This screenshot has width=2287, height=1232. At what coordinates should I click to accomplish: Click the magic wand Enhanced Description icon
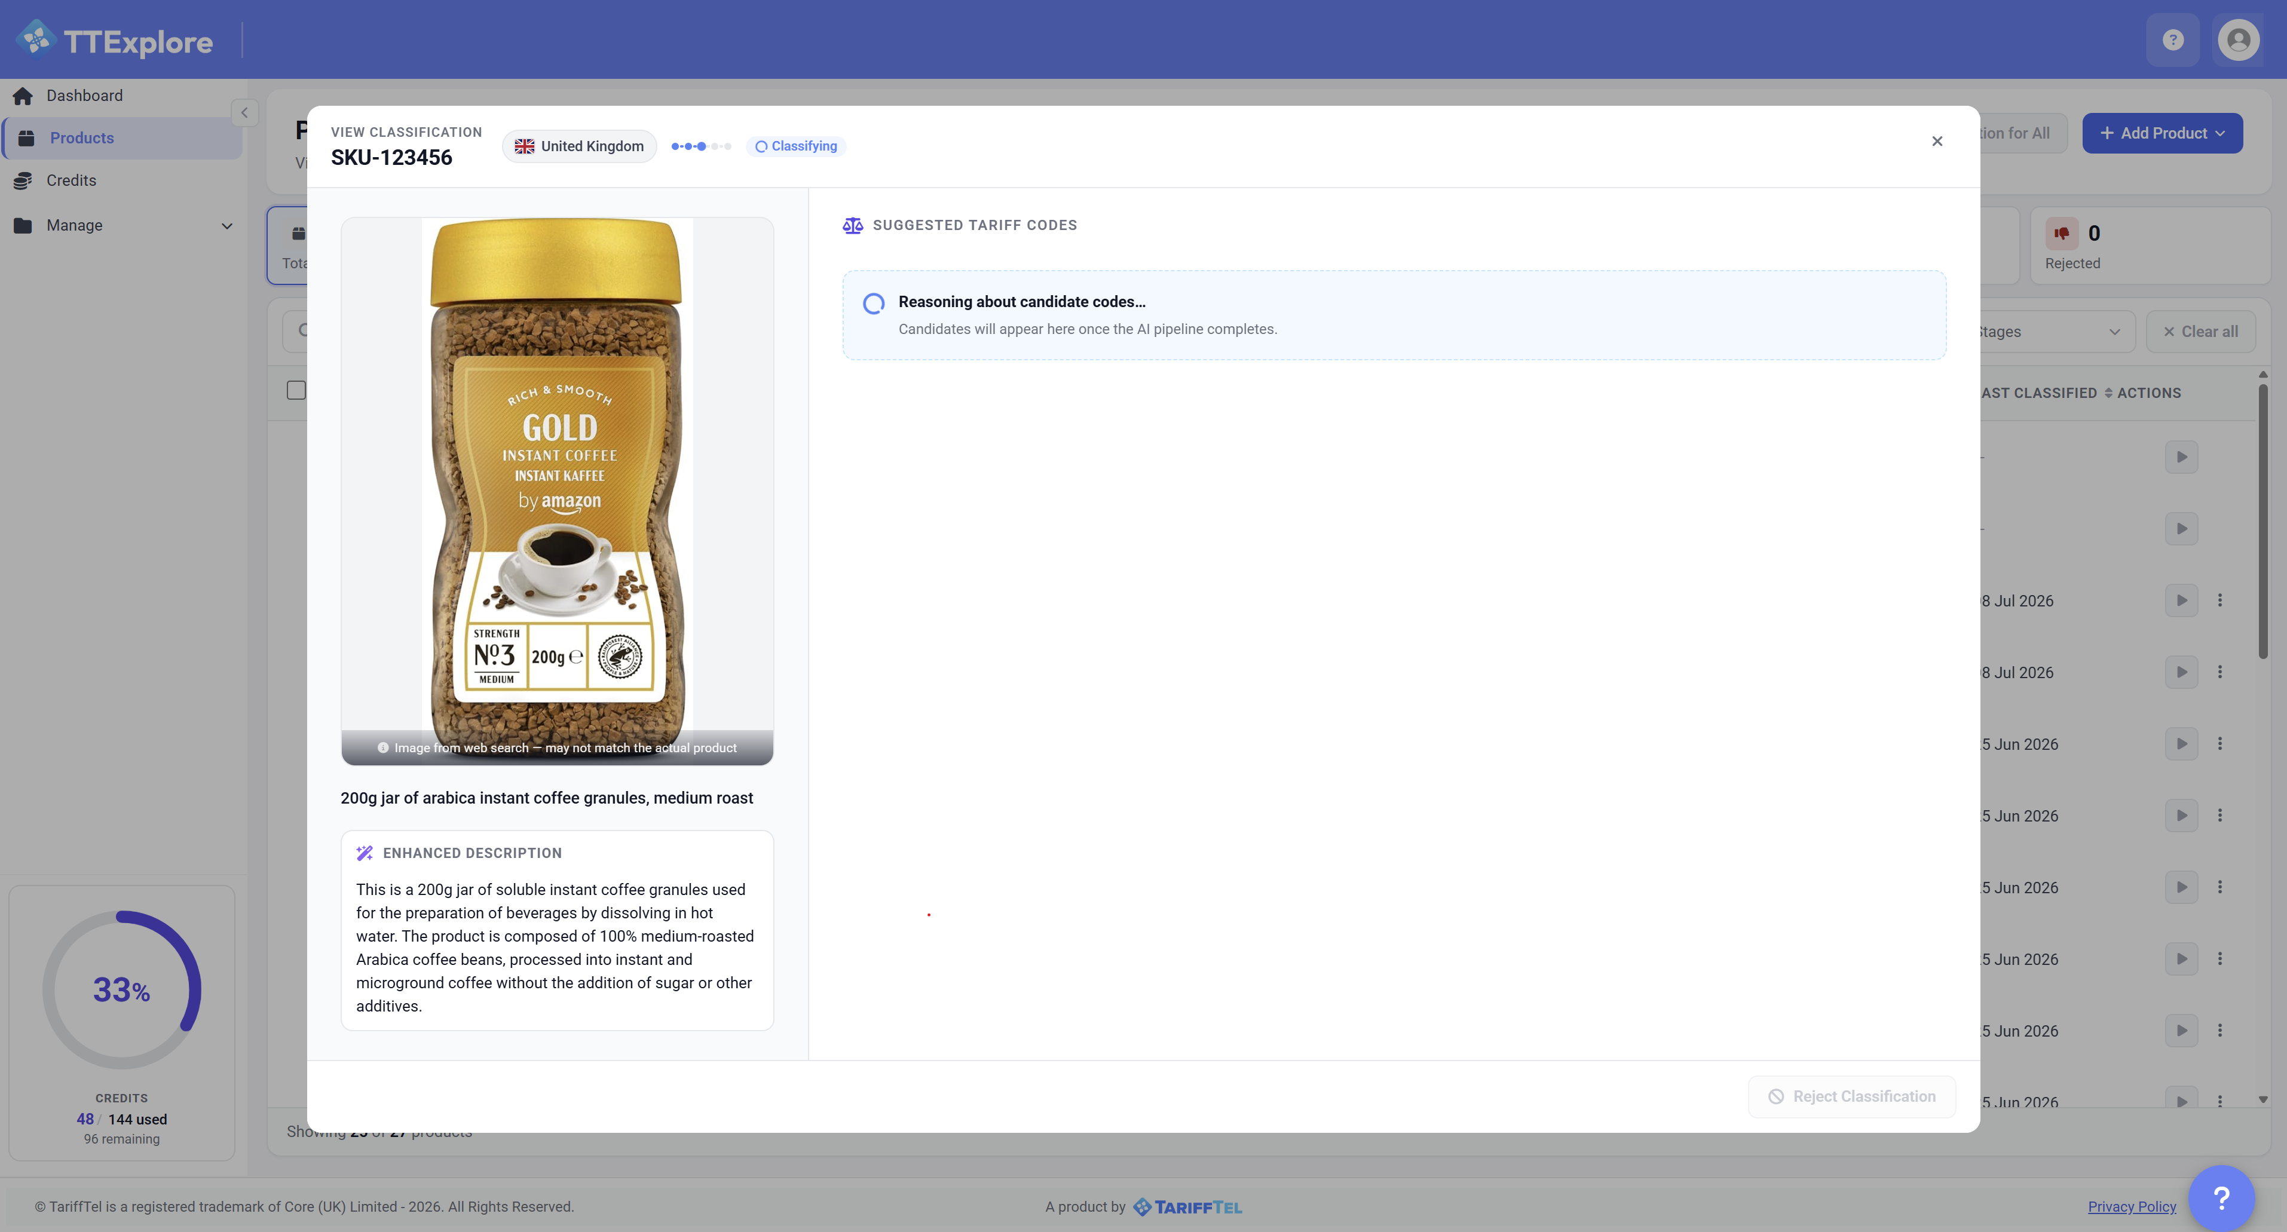(x=364, y=853)
